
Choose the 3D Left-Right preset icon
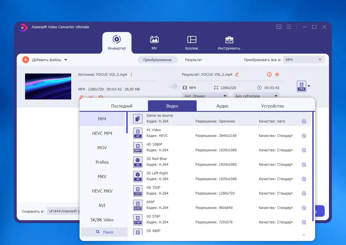(x=138, y=176)
